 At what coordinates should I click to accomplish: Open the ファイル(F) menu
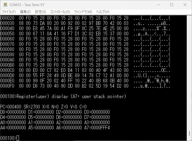(x=9, y=12)
